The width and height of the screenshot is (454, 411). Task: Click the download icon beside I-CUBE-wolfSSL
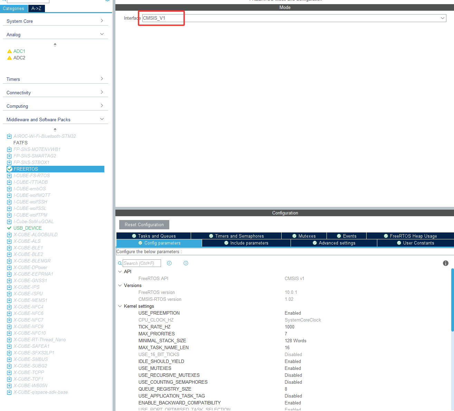(9, 208)
